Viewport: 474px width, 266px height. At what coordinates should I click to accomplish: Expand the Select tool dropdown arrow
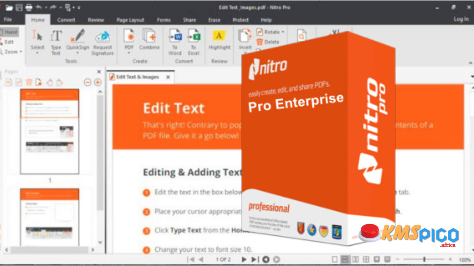coord(37,53)
